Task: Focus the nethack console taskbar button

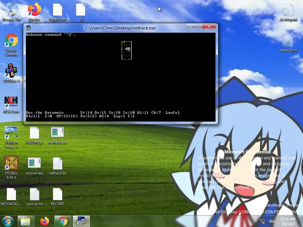Action: (81, 221)
